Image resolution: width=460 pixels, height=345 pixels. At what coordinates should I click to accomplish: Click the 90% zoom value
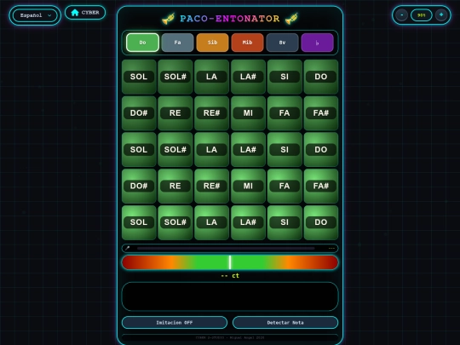coord(422,15)
